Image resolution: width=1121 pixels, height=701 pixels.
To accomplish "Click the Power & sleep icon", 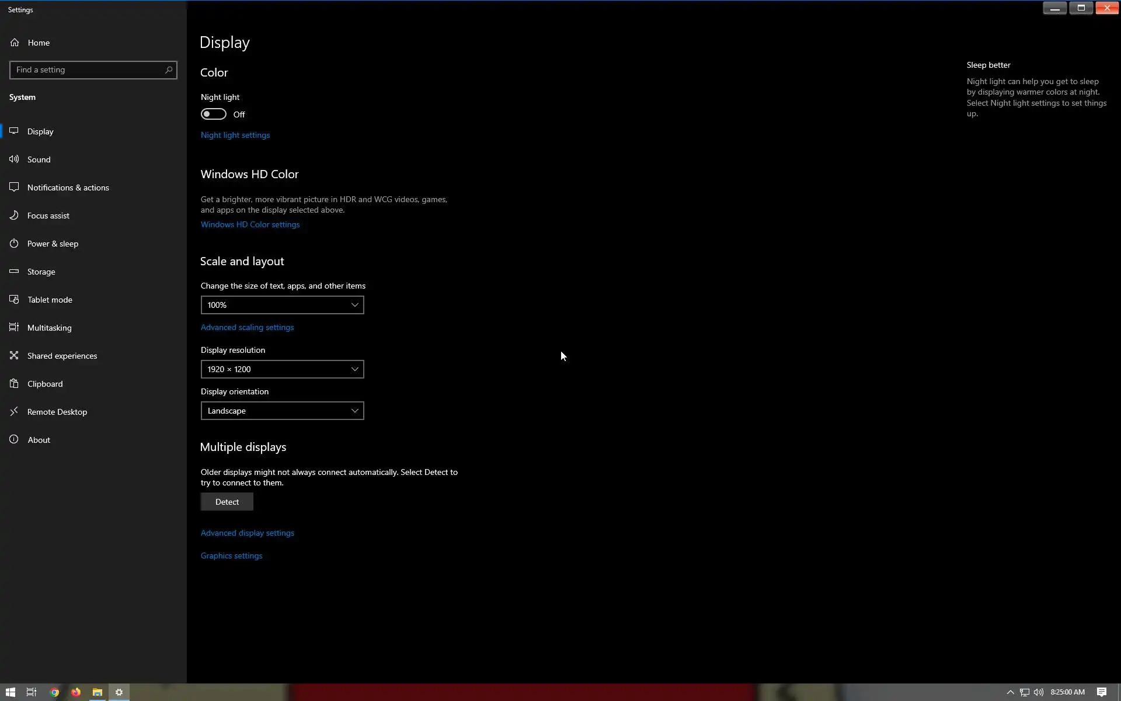I will coord(14,244).
